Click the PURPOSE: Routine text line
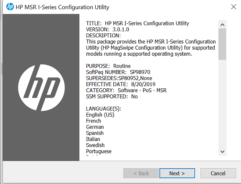Viewport: 241px width, 184px height. 108,66
